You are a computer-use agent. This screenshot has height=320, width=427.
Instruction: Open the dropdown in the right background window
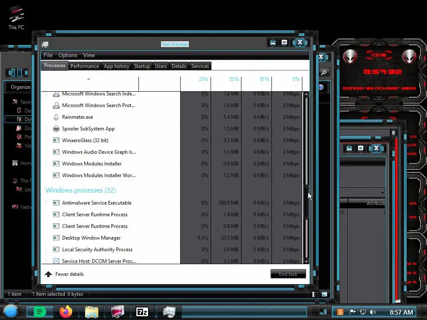382,192
